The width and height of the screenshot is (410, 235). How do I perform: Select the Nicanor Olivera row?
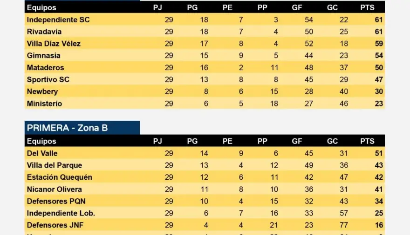205,189
